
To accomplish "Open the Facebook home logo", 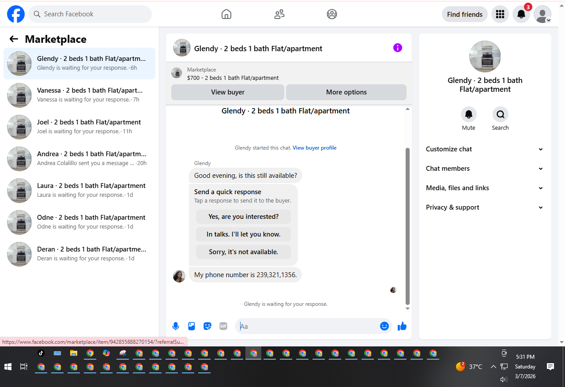I will [16, 14].
